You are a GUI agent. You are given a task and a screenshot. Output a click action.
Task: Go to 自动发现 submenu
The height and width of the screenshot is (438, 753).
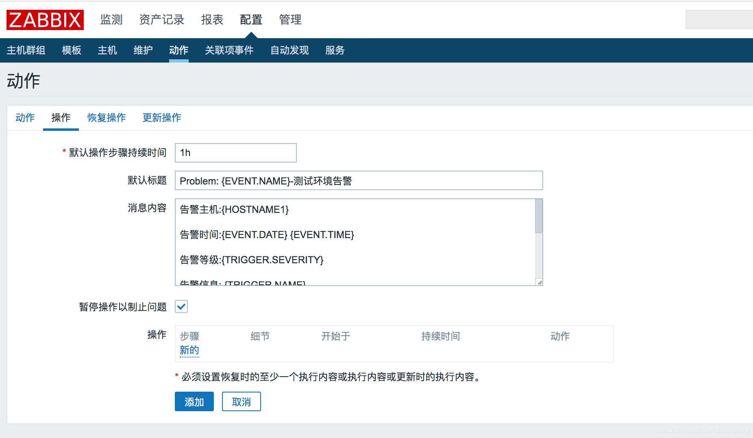(x=289, y=50)
